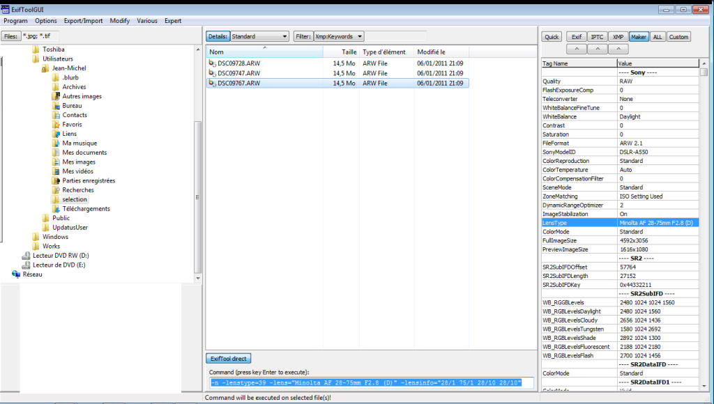The width and height of the screenshot is (714, 404).
Task: Select the WhiteBalance Daylight row
Action: pyautogui.click(x=620, y=117)
